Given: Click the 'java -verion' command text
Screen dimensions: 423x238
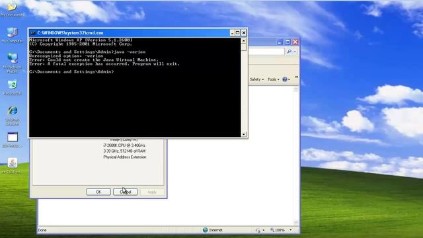Looking at the screenshot, I should (x=130, y=52).
